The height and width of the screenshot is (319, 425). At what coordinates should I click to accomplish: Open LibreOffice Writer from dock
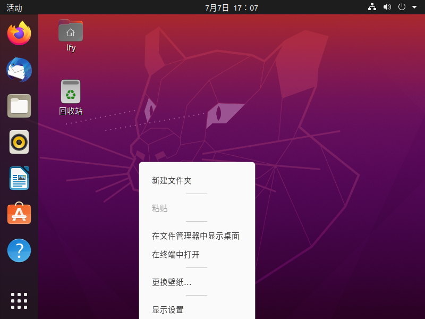[19, 178]
